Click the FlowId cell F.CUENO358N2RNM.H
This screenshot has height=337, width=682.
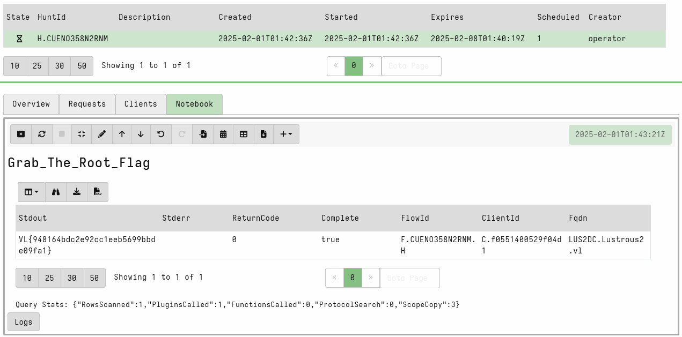coord(438,245)
